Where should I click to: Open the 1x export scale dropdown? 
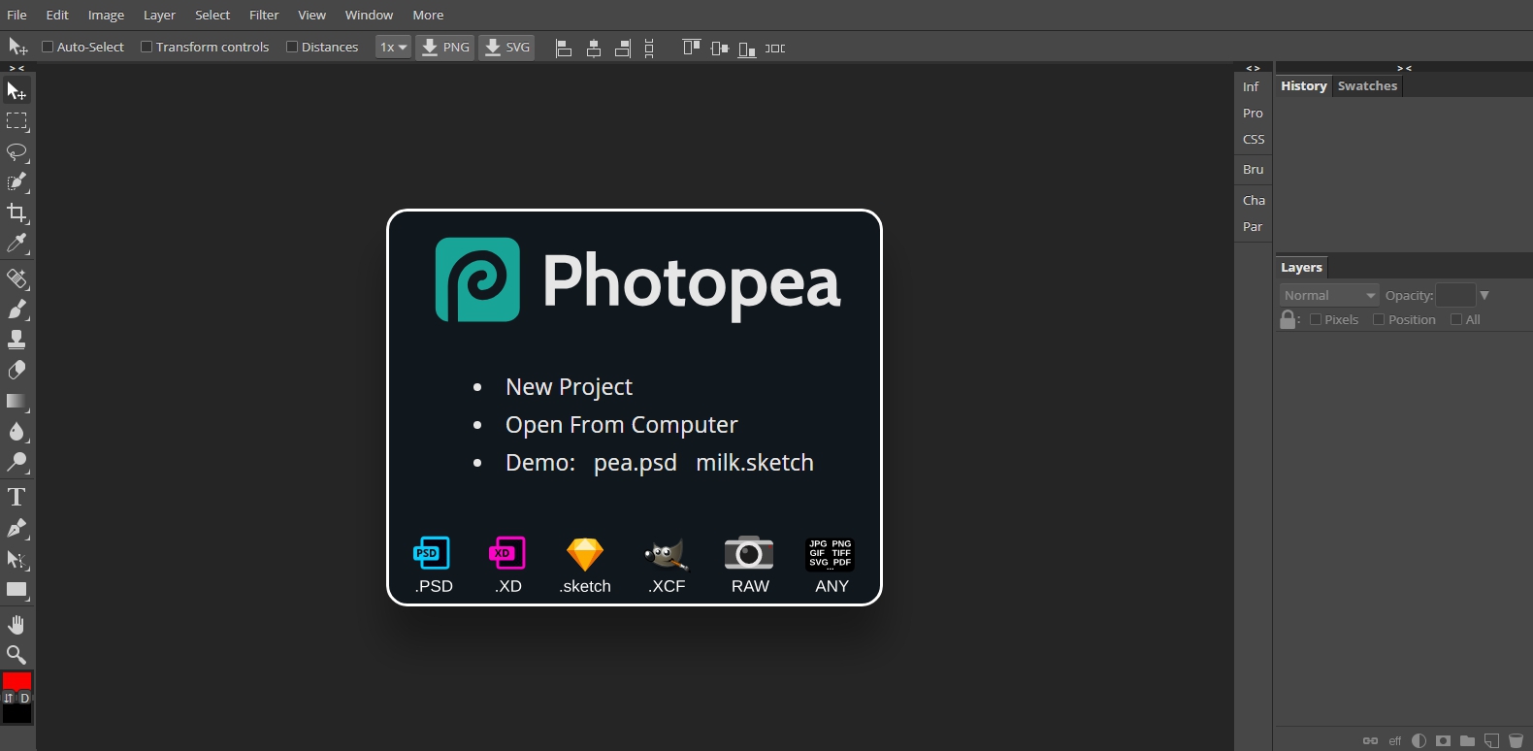pyautogui.click(x=393, y=47)
